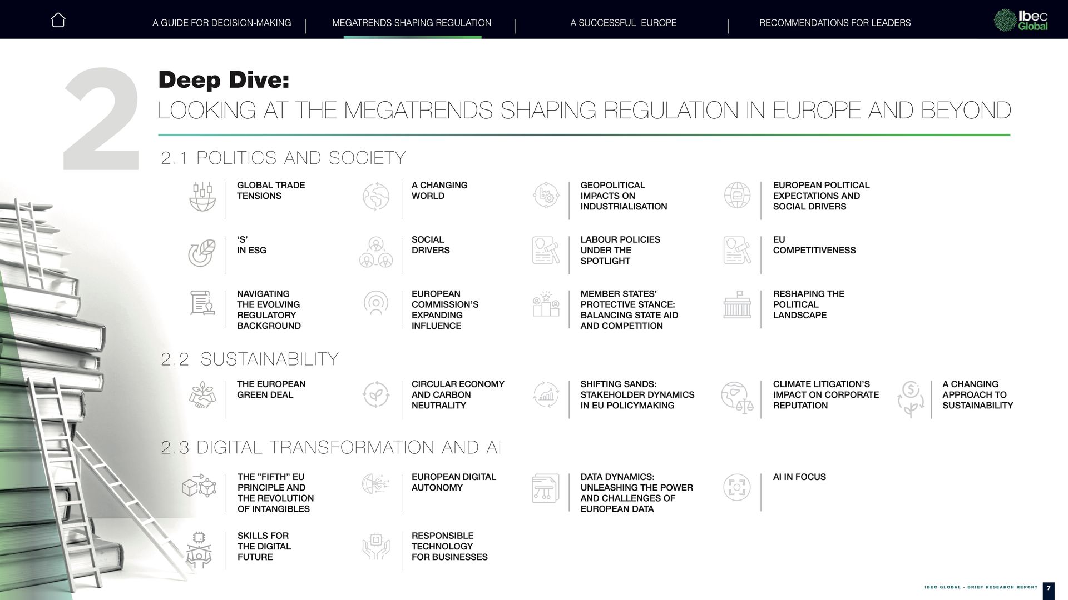This screenshot has height=600, width=1068.
Task: Click the Social Drivers people icon
Action: coord(376,252)
